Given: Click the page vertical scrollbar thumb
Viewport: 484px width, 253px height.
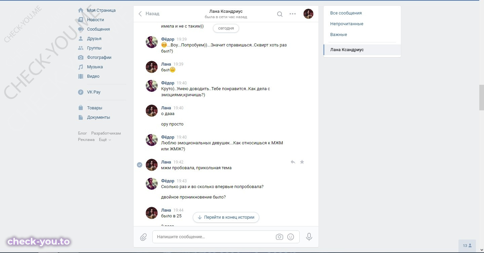Looking at the screenshot, I should [481, 98].
